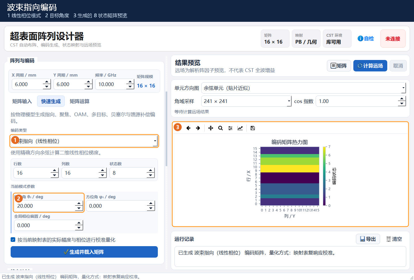The height and width of the screenshot is (280, 414).
Task: Increase the 状态数 value
Action: (151, 170)
